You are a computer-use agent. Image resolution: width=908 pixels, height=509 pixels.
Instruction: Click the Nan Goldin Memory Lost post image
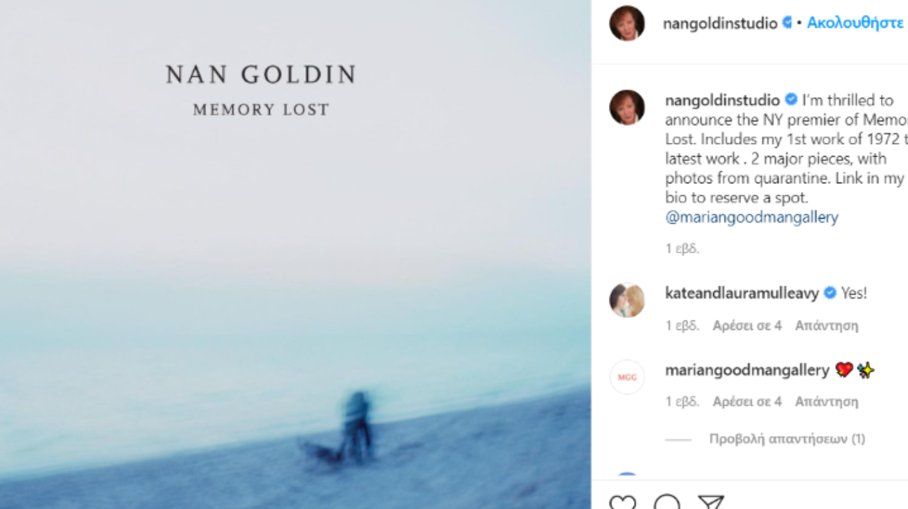(x=295, y=254)
